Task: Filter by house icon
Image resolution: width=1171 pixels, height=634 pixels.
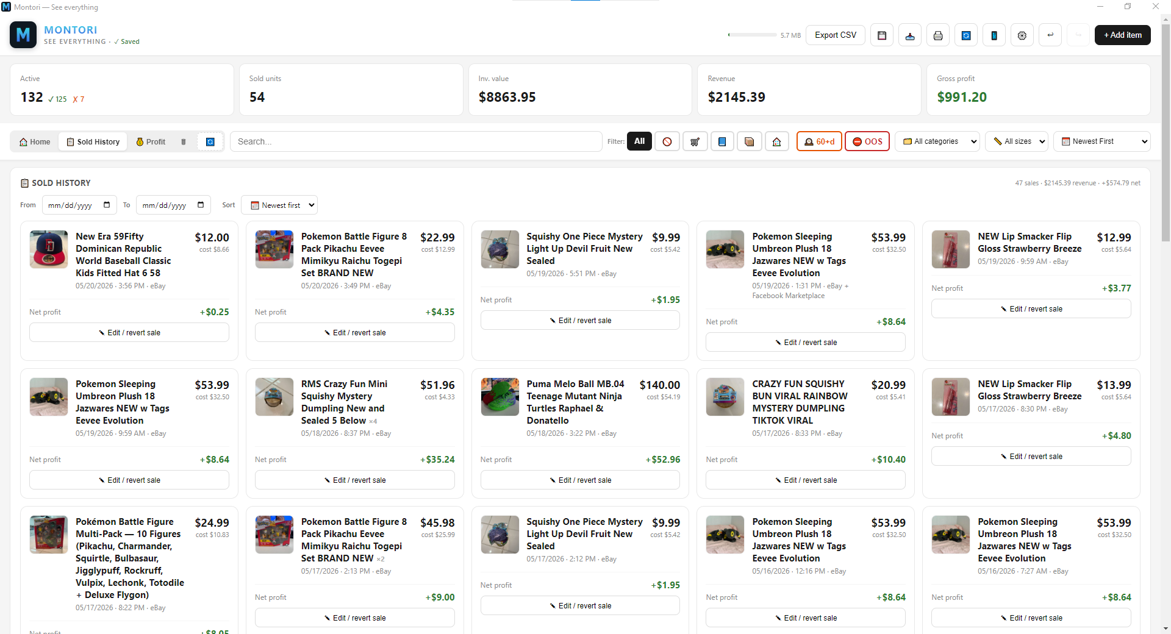Action: (x=777, y=141)
